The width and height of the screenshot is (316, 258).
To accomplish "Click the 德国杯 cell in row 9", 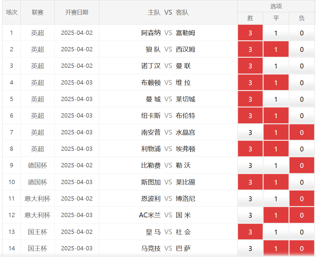I will pyautogui.click(x=37, y=165).
